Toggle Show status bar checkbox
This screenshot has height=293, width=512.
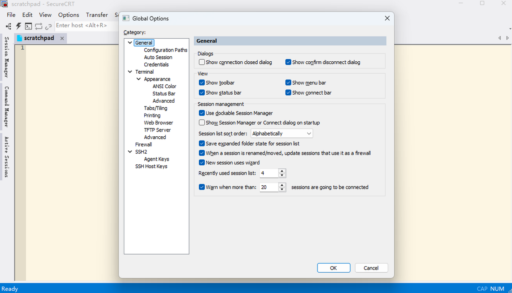point(202,92)
